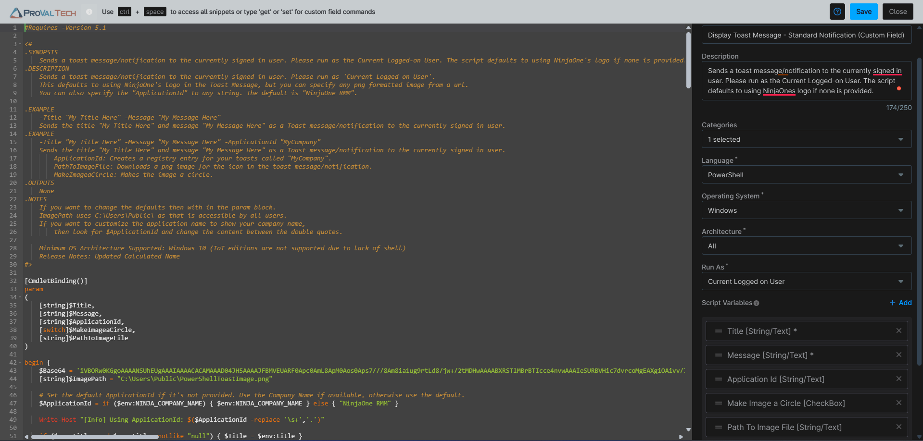923x441 pixels.
Task: Open the Path To Image File variable
Action: click(807, 427)
